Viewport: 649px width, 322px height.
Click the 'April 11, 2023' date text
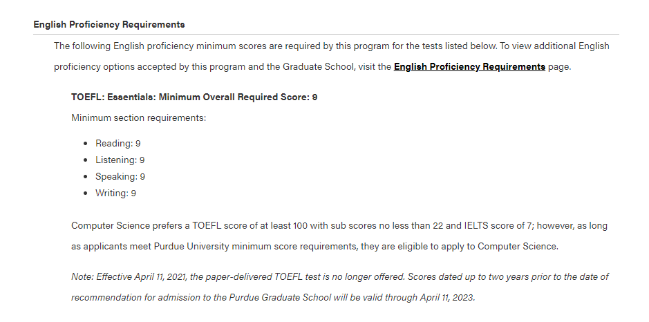(x=447, y=298)
